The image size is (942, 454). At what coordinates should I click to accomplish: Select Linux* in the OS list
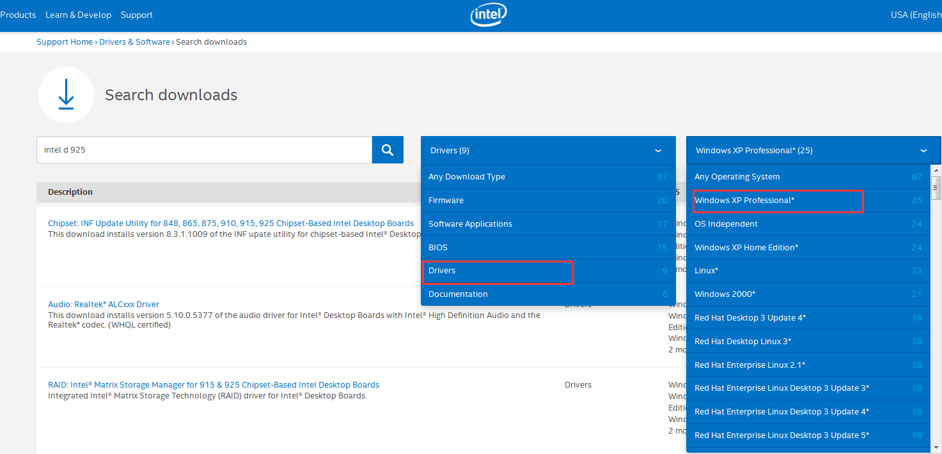[x=808, y=271]
